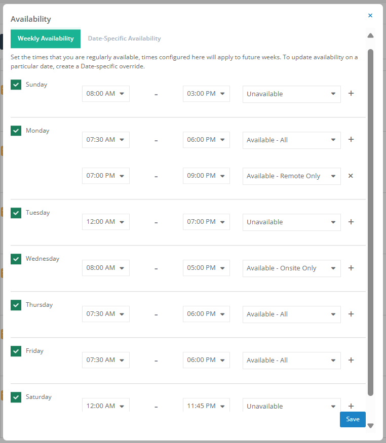Remove Monday's 07:00 PM remote-only slot

point(351,176)
